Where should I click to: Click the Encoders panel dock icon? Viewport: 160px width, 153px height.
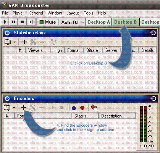(x=153, y=98)
